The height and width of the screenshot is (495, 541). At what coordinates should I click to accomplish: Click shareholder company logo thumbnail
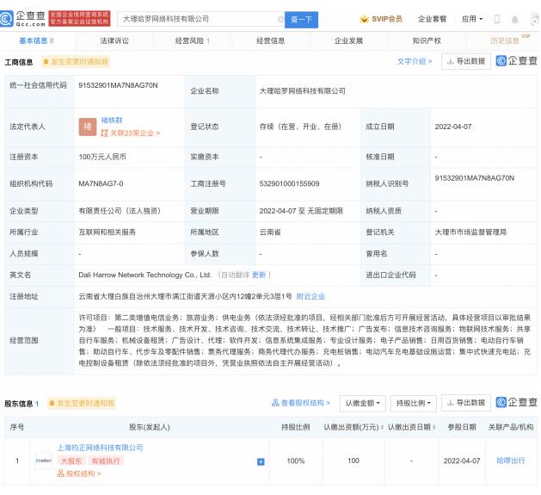coord(44,461)
